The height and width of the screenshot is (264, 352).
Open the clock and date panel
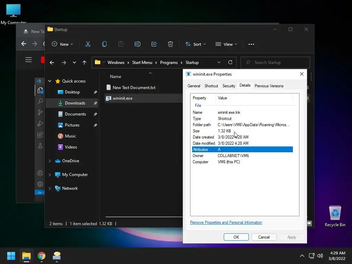337,256
